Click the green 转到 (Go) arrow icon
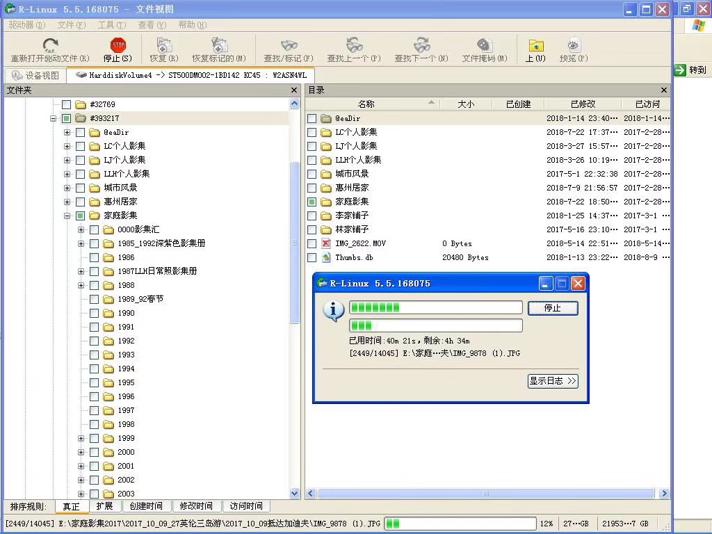The image size is (712, 534). 680,70
